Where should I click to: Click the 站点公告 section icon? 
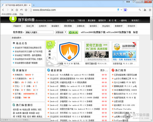coord(14,43)
